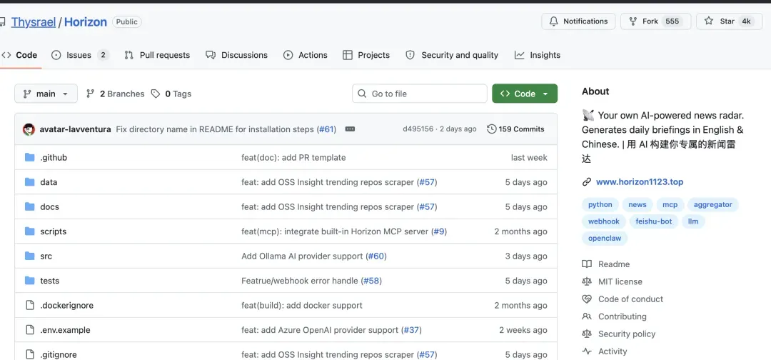Go to the Discussions tab
This screenshot has width=771, height=360.
pyautogui.click(x=237, y=55)
